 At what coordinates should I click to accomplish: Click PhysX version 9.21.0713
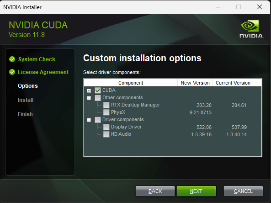tap(201, 112)
